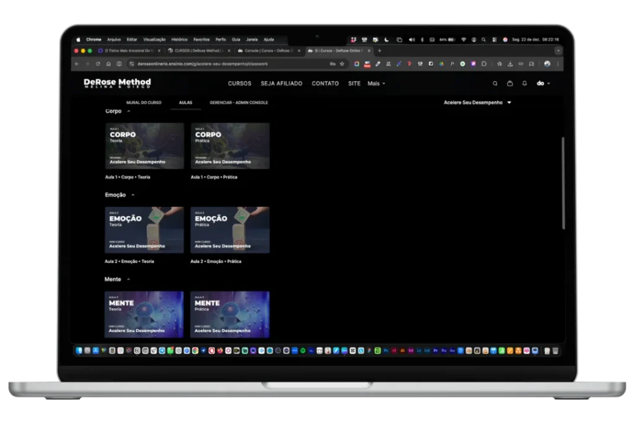Open the Apple menu
This screenshot has width=634, height=423.
[79, 40]
